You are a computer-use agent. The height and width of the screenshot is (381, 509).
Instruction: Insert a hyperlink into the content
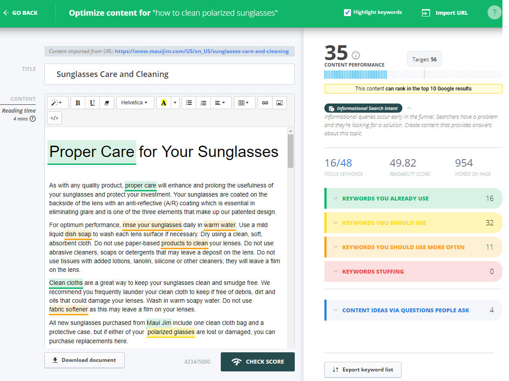pos(265,102)
